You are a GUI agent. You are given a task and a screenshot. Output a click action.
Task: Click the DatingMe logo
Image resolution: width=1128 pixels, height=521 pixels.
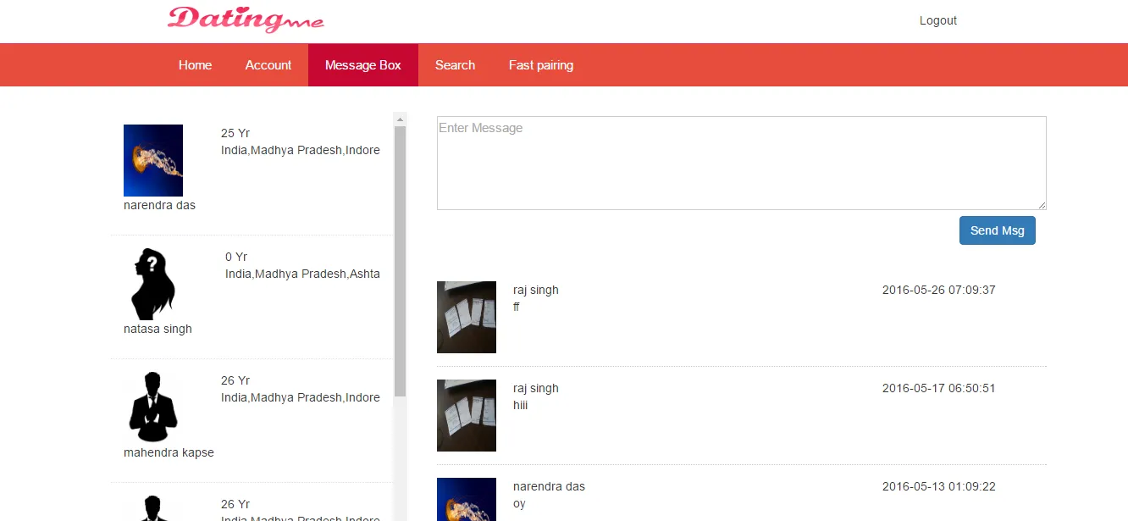pos(246,19)
